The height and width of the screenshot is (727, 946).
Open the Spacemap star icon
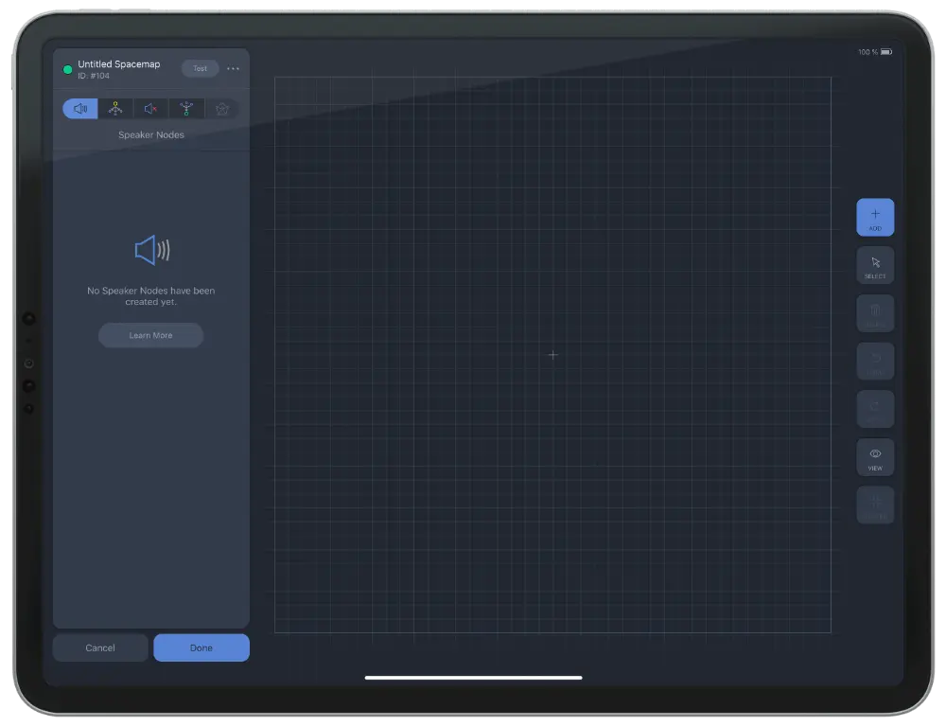(x=221, y=108)
